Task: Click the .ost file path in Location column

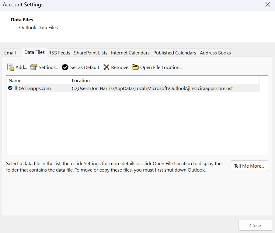Action: pyautogui.click(x=152, y=89)
